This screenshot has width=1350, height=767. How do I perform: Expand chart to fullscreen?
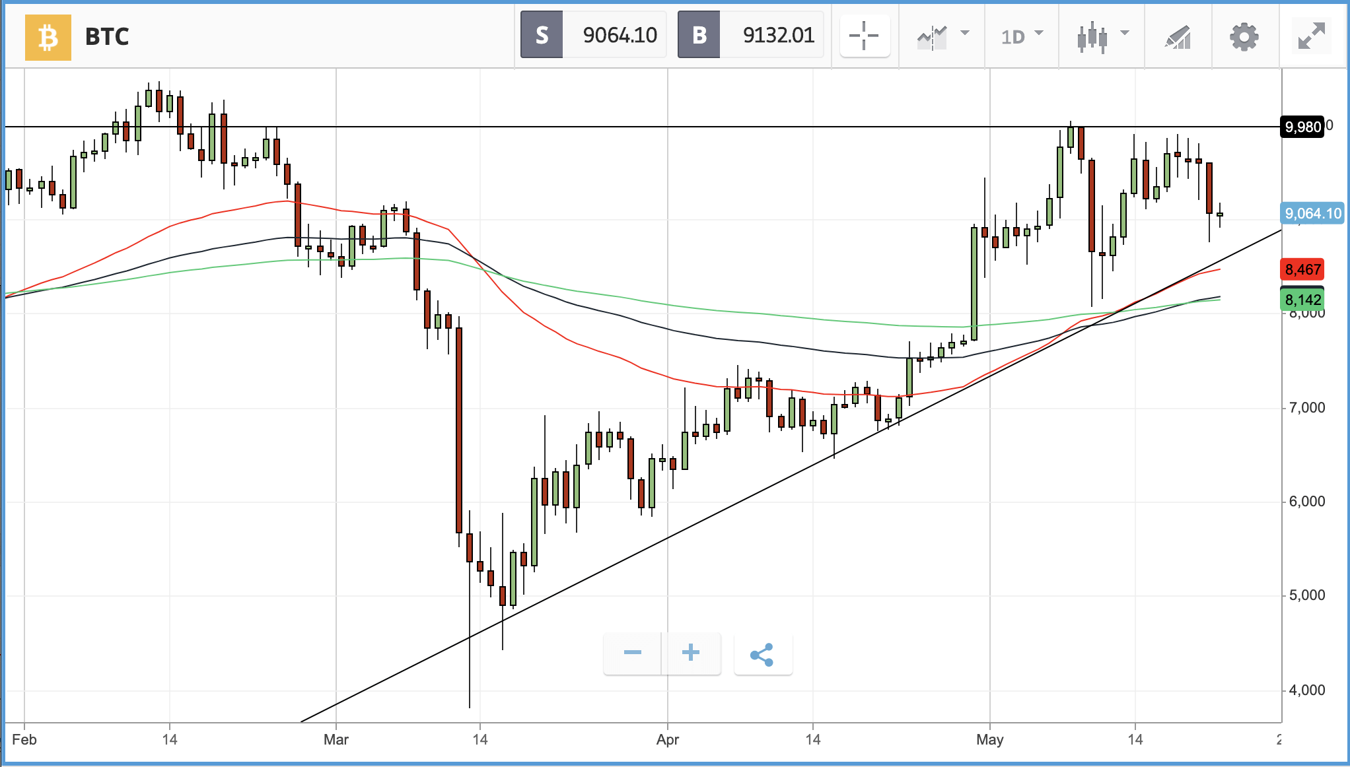pyautogui.click(x=1312, y=36)
